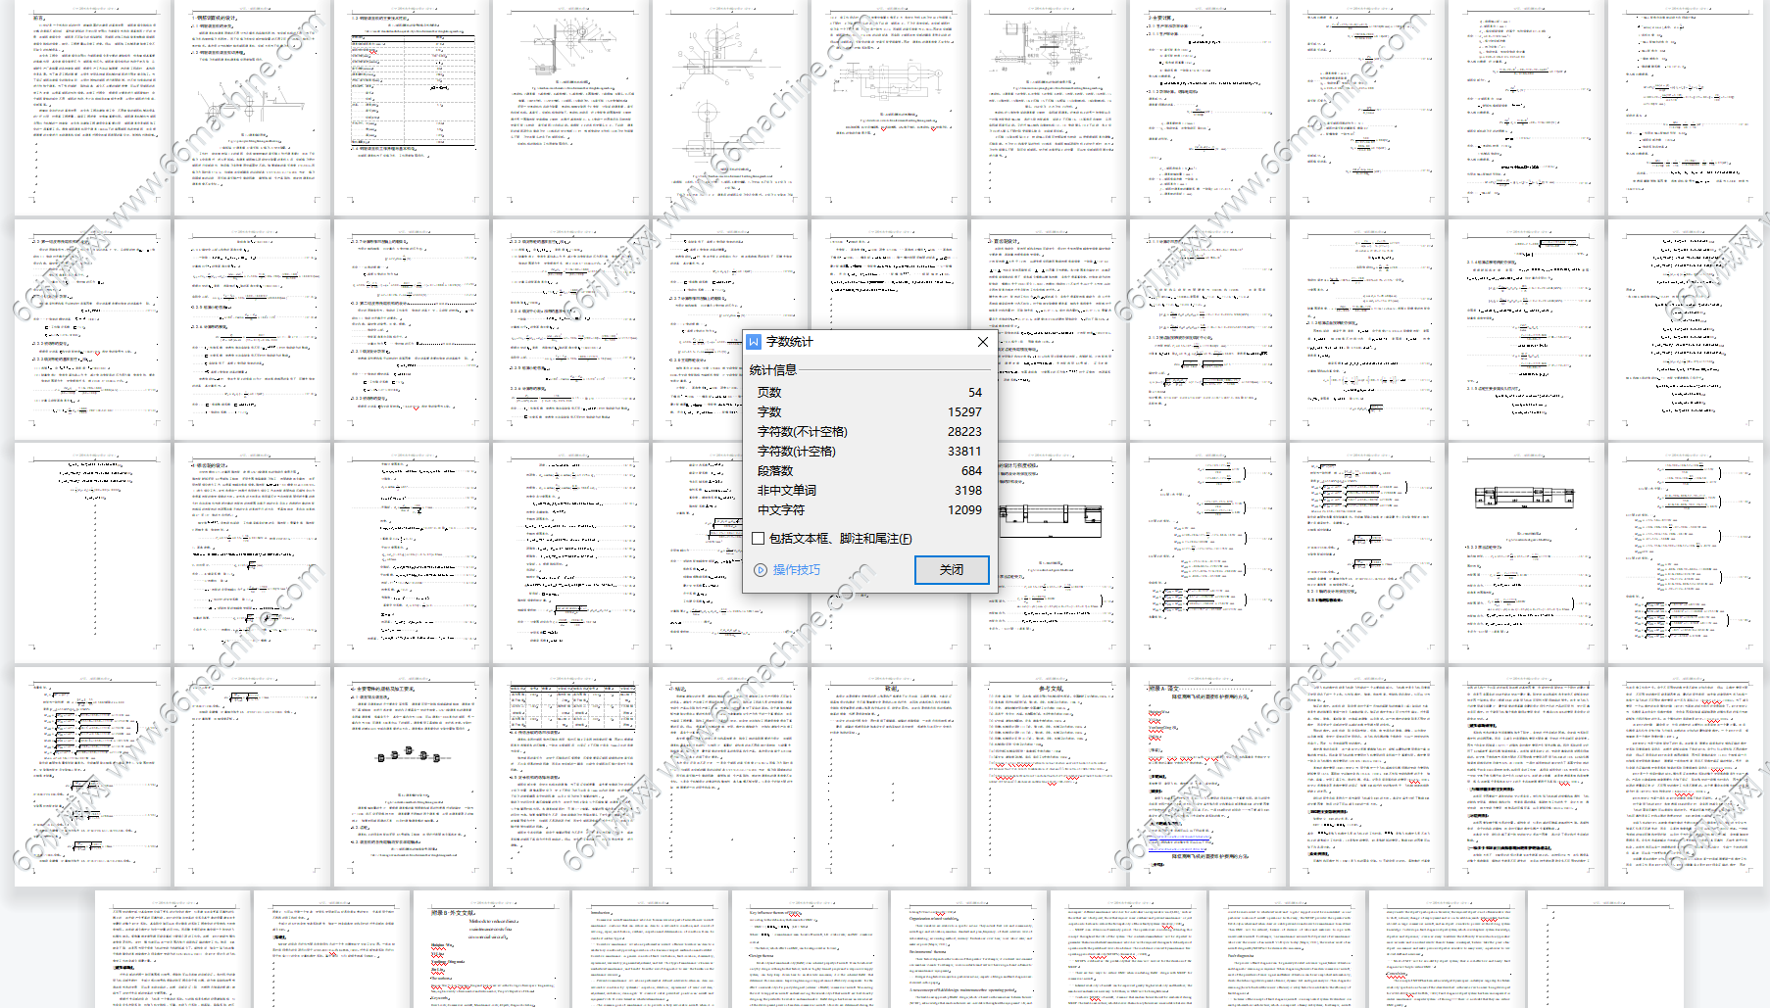
Task: Select the page thumbnail with dashed comparison table
Action: pos(413,108)
